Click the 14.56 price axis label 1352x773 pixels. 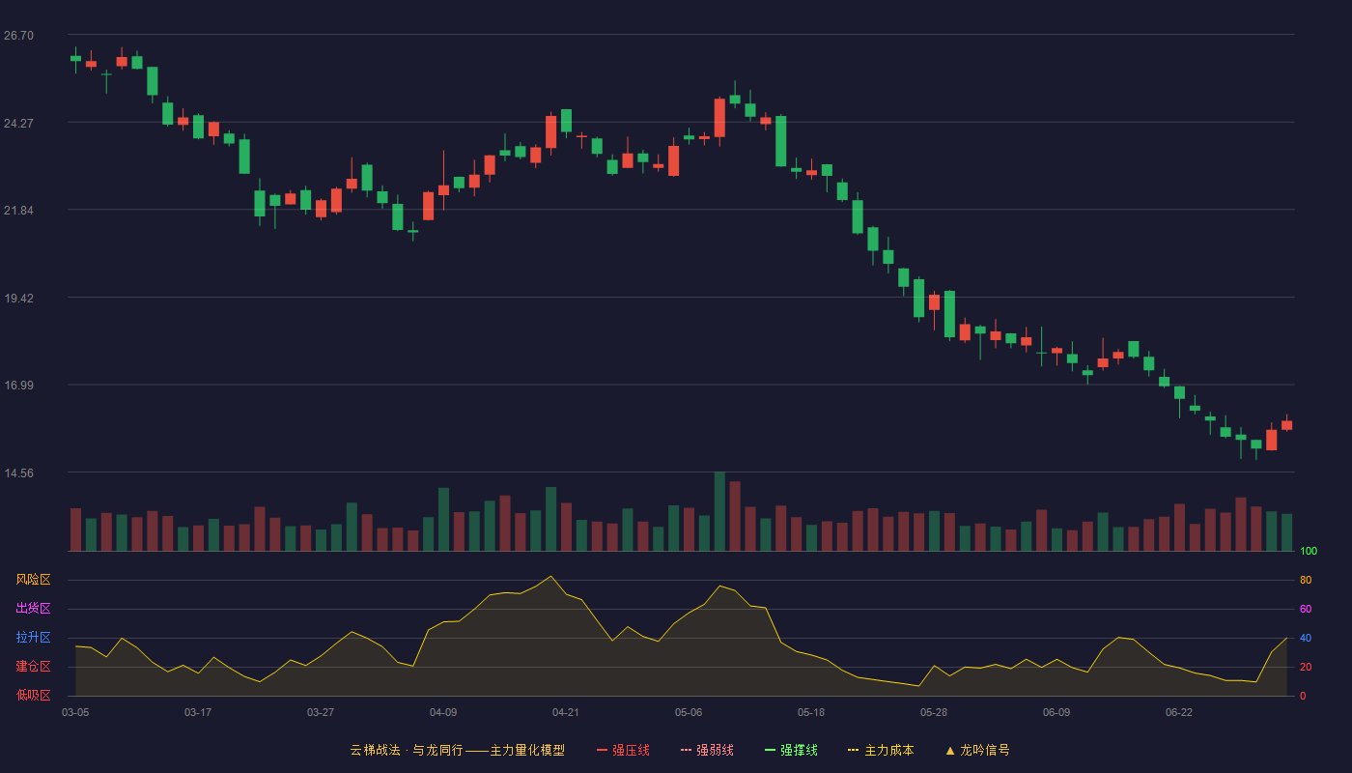(18, 473)
